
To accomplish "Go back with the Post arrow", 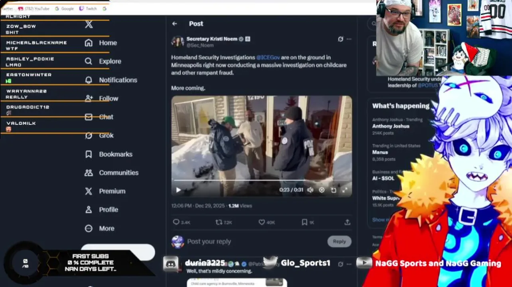I will point(175,24).
